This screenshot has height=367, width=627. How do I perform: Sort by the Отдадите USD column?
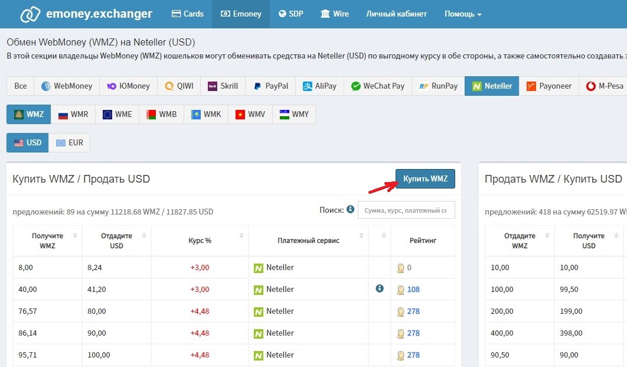tap(117, 241)
